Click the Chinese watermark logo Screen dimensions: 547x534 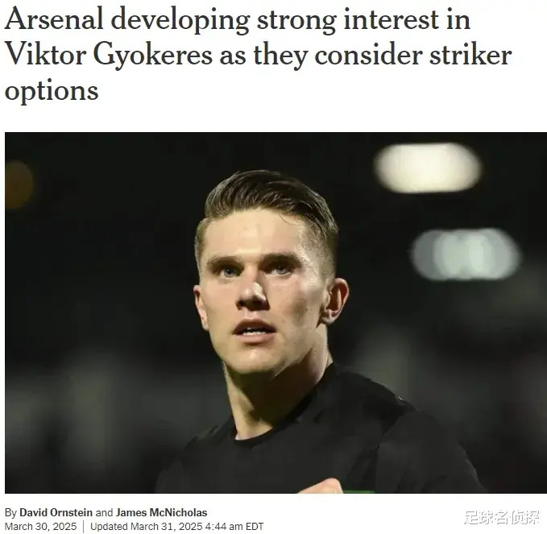pos(502,517)
